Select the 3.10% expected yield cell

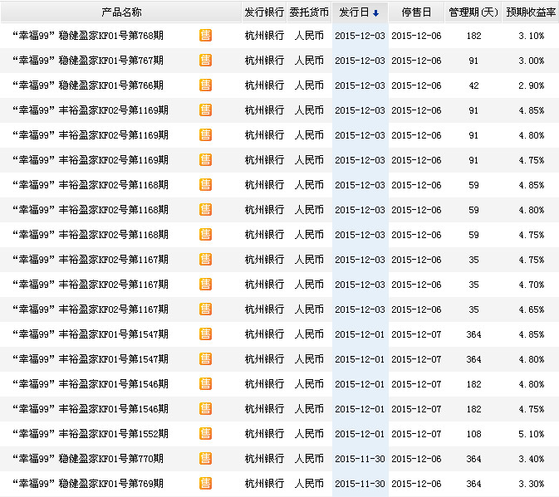click(532, 36)
